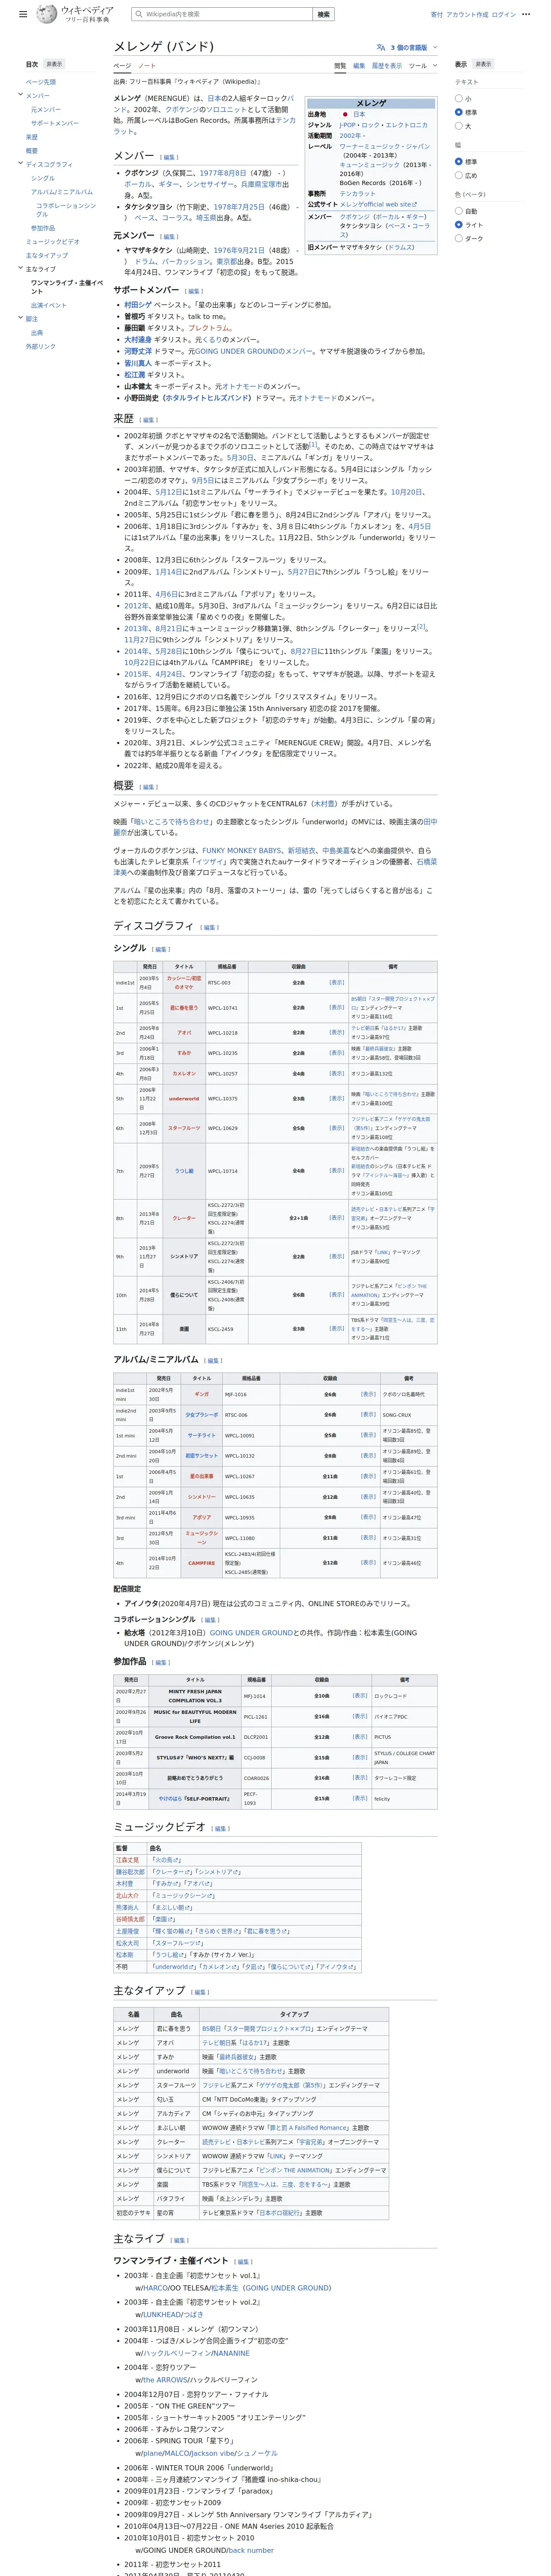Open the main menu hamburger icon
Screen dimensions: 551x2576
tap(23, 15)
